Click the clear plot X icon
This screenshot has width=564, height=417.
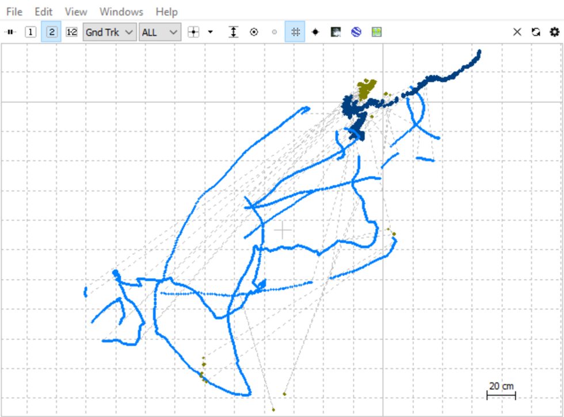click(x=517, y=32)
